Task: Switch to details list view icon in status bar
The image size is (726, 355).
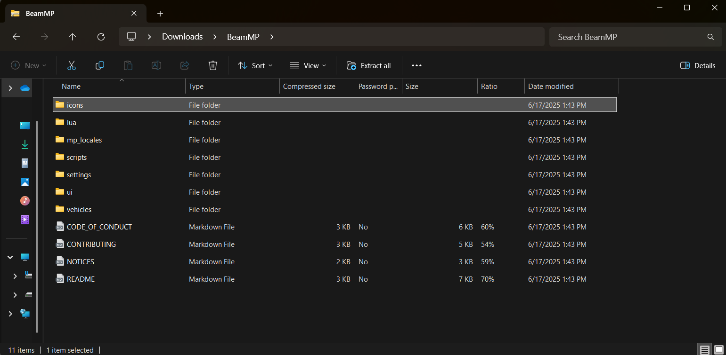Action: tap(704, 350)
